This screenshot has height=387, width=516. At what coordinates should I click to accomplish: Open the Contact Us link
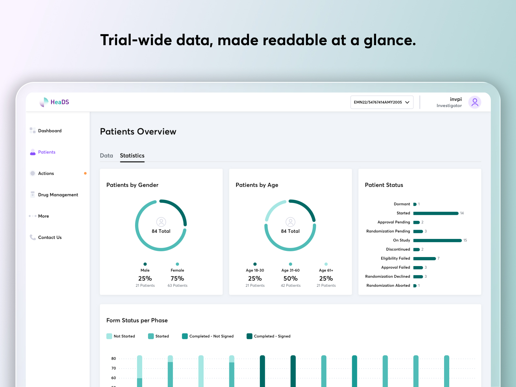[x=50, y=237]
